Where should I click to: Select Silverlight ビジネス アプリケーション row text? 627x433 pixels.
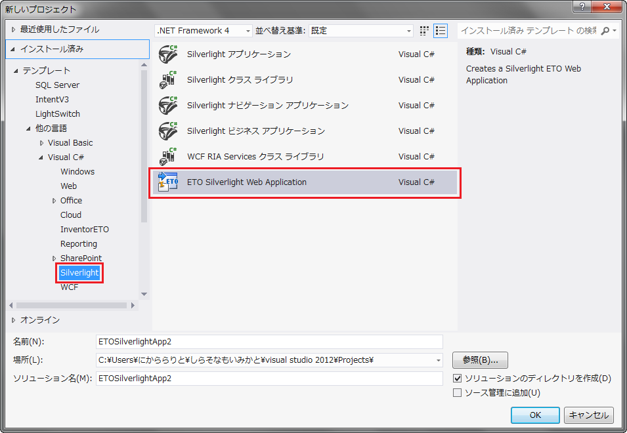point(256,131)
